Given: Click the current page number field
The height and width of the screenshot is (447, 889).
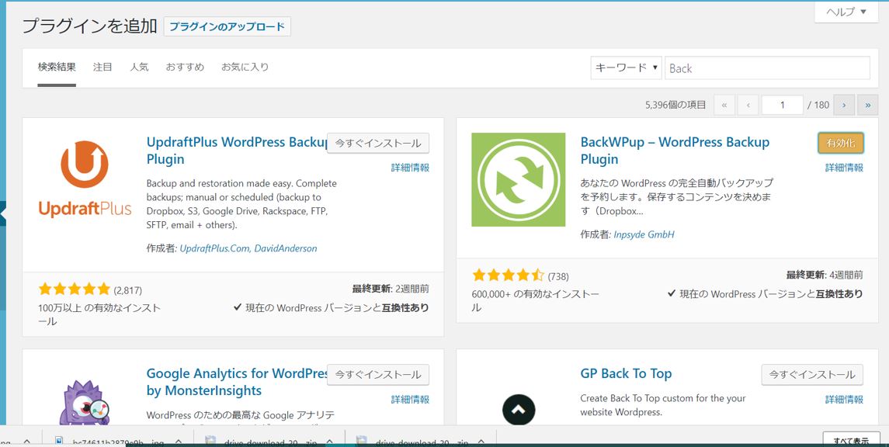Looking at the screenshot, I should [x=783, y=105].
